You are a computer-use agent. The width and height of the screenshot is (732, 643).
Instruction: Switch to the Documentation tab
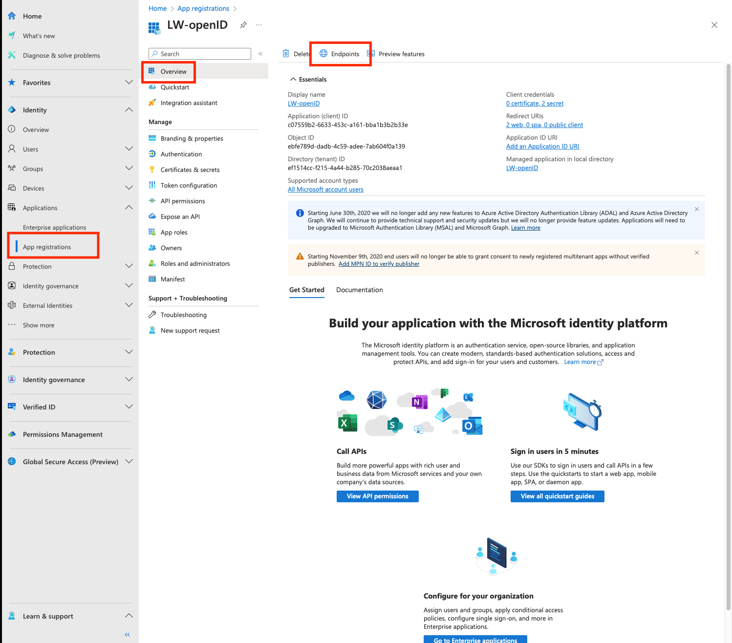pyautogui.click(x=360, y=290)
